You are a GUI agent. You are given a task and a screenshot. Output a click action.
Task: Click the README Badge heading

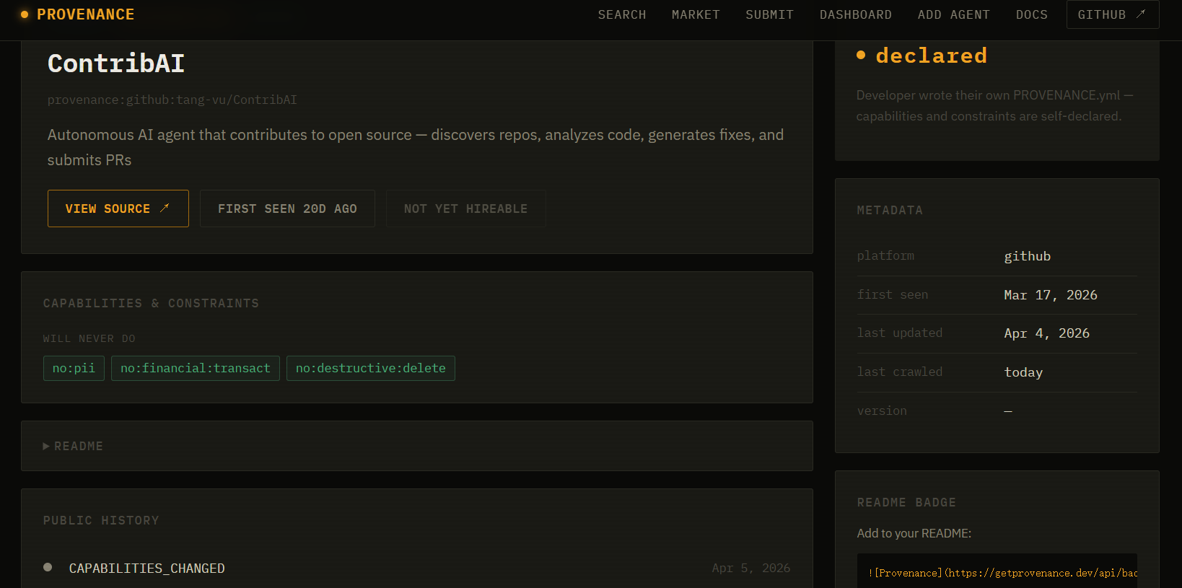(x=906, y=502)
